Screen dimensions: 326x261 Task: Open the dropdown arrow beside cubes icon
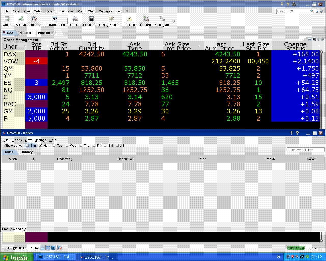click(x=297, y=4)
